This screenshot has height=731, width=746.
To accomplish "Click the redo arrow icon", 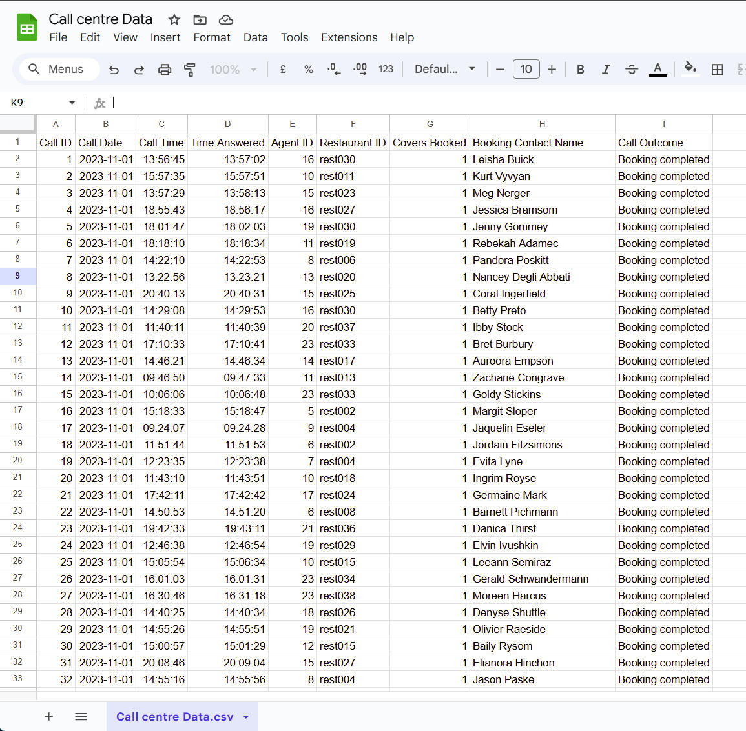I will coord(139,70).
